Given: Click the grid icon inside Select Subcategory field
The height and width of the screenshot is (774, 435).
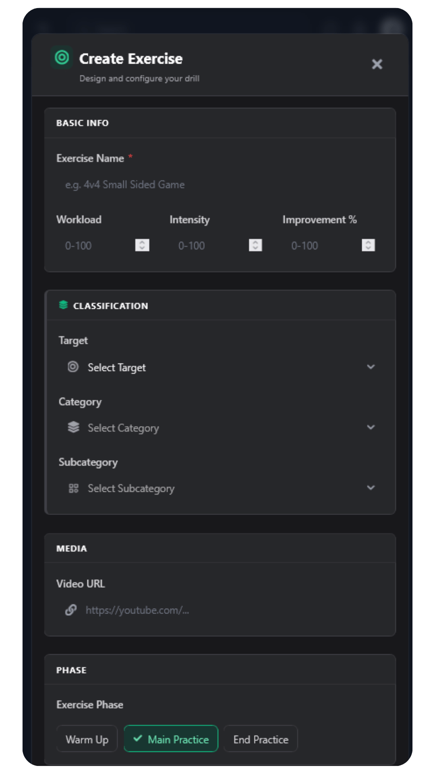Looking at the screenshot, I should tap(73, 488).
